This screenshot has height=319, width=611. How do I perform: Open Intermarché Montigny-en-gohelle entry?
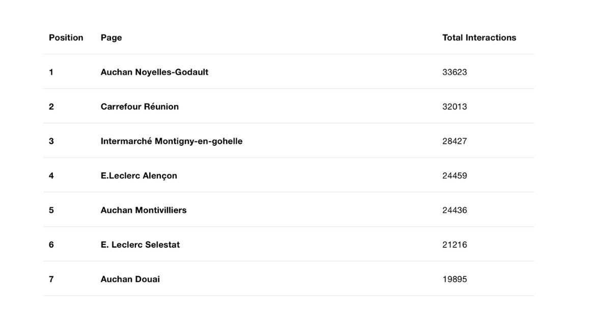(172, 141)
